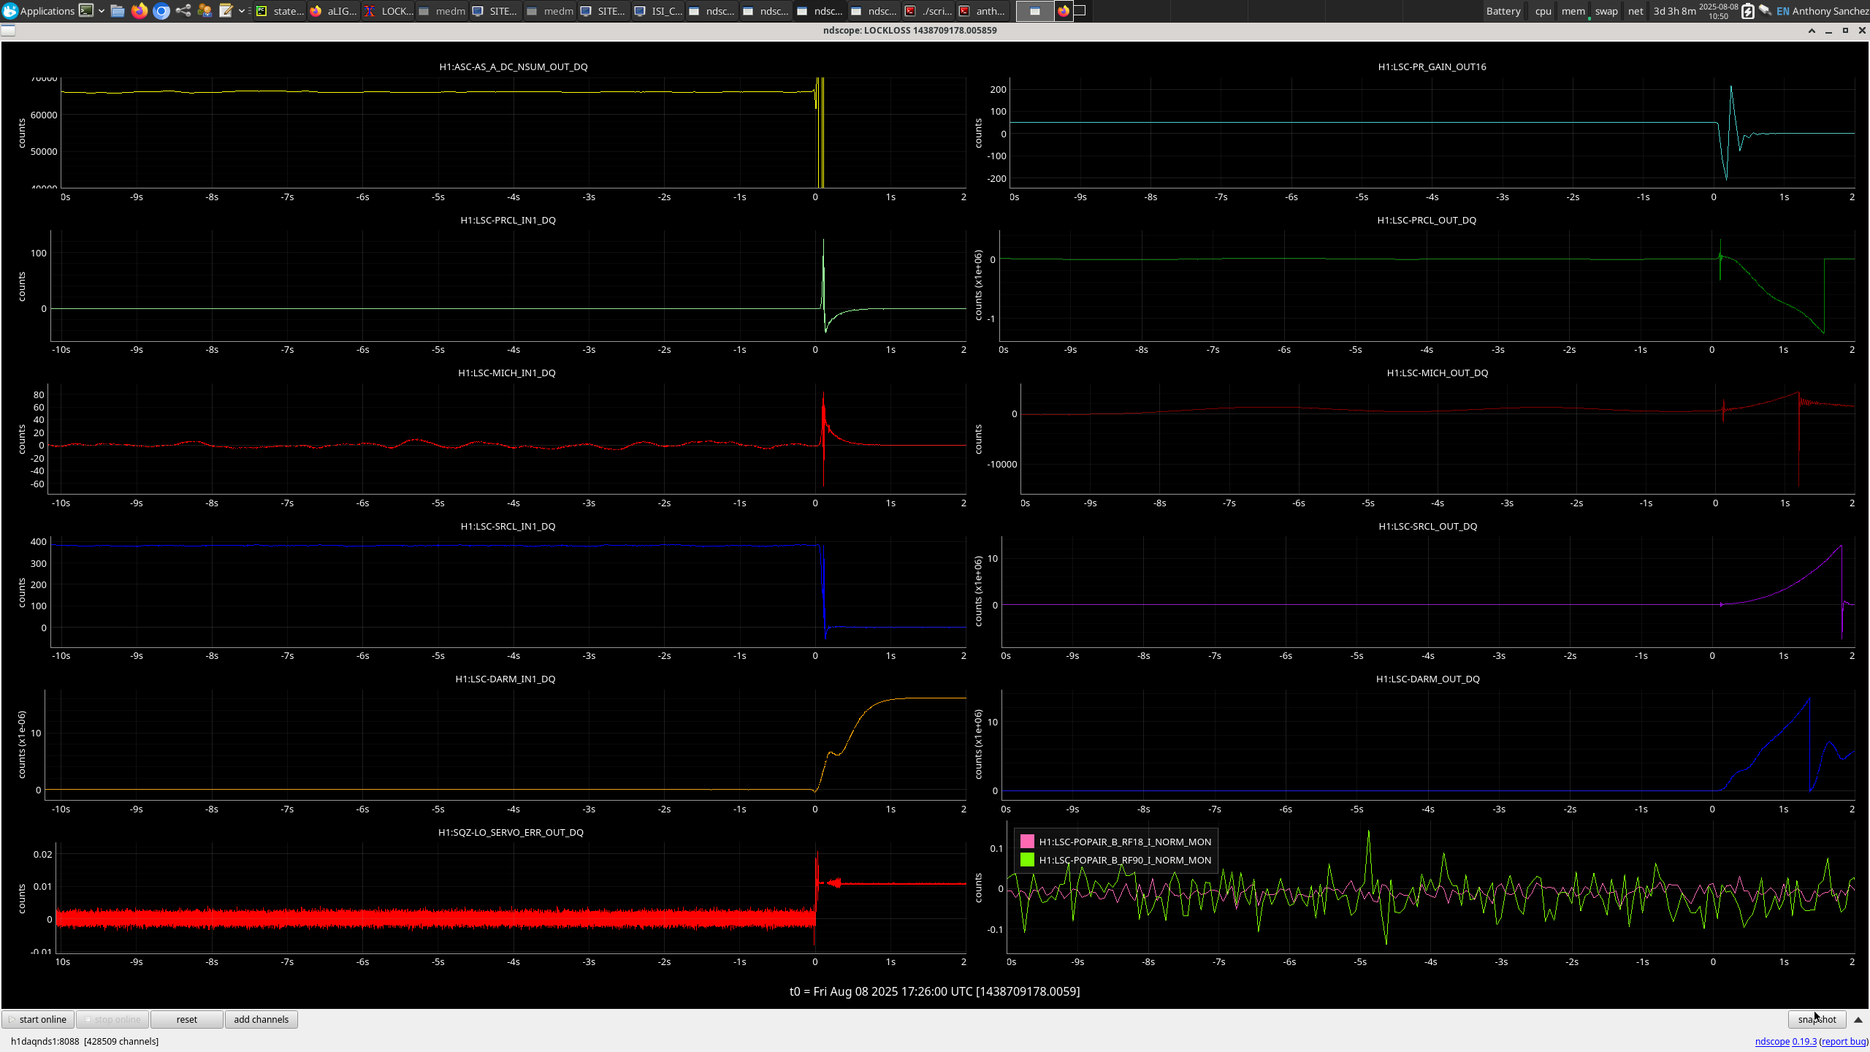Image resolution: width=1870 pixels, height=1052 pixels.
Task: Expand the dropdown arrow next to notepad icon
Action: click(242, 11)
